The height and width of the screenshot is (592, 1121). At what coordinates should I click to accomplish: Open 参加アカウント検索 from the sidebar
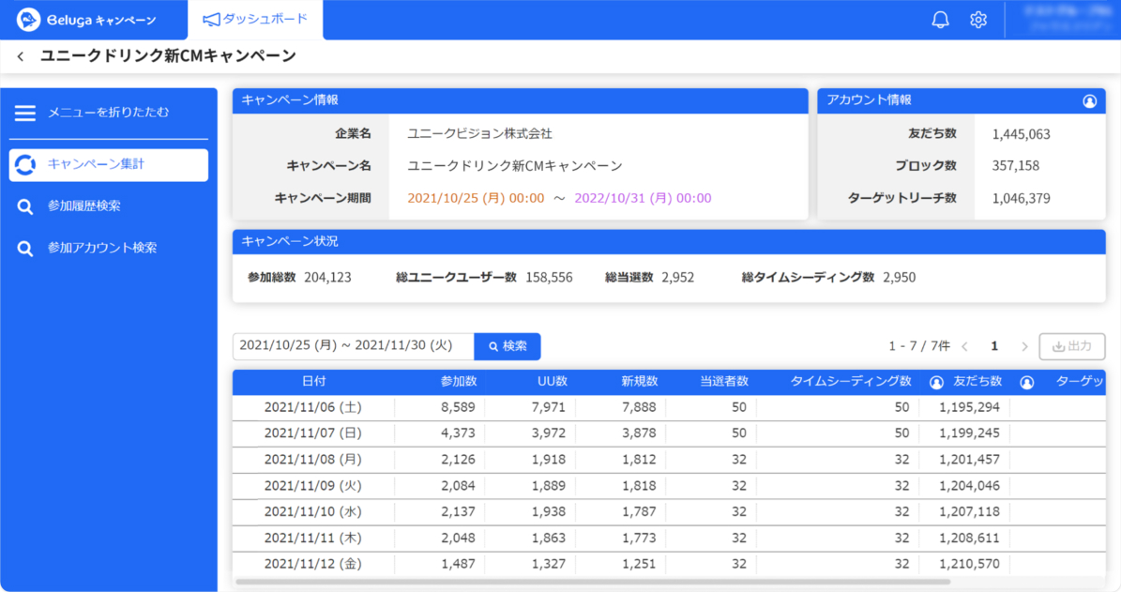[x=101, y=249]
